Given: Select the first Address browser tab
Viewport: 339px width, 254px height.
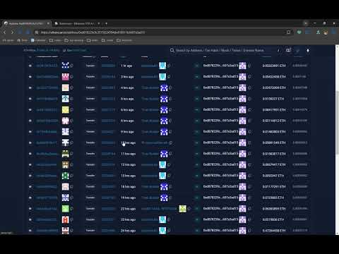Looking at the screenshot, I should coord(26,23).
